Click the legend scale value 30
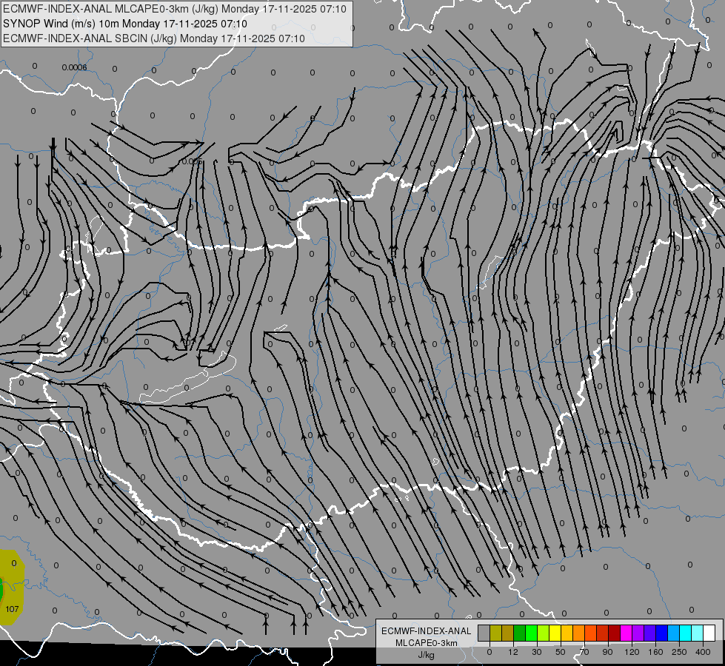725x666 pixels. pos(537,652)
